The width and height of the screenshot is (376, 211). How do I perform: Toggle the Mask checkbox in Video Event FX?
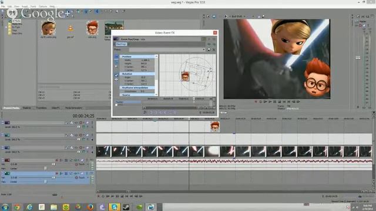(116, 105)
